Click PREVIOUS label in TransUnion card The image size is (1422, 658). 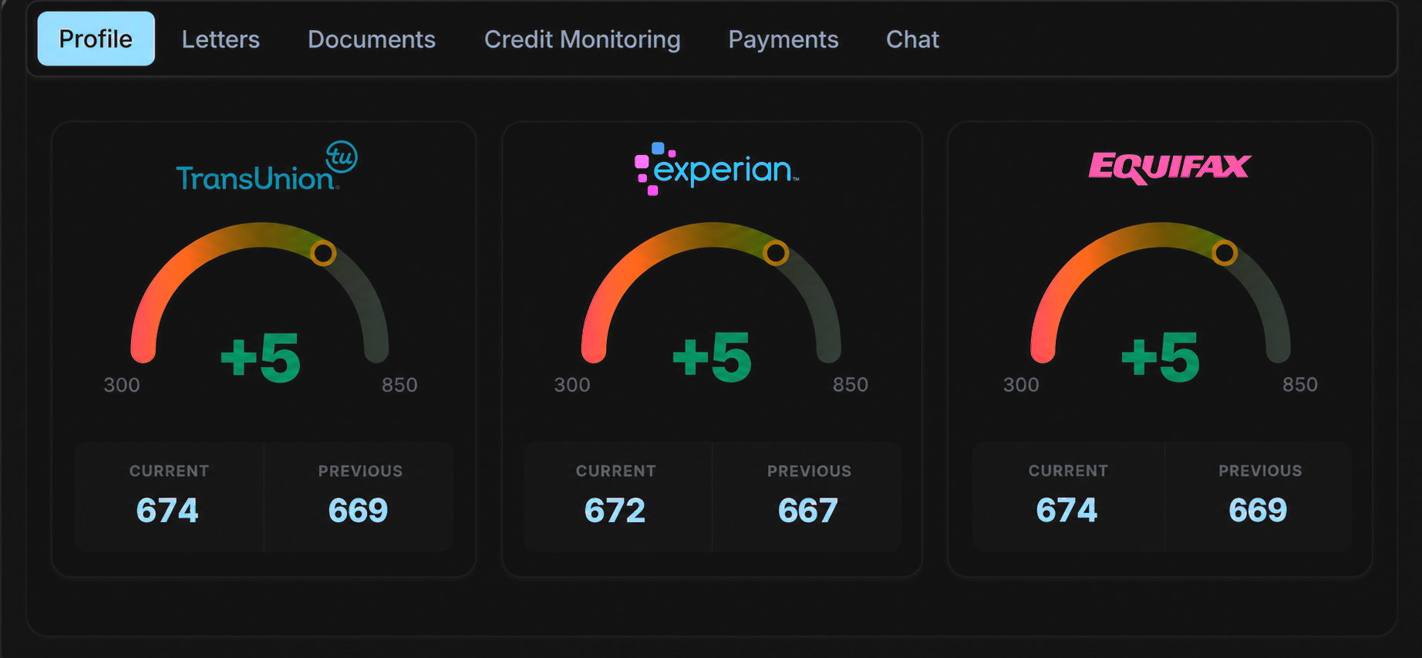(360, 471)
